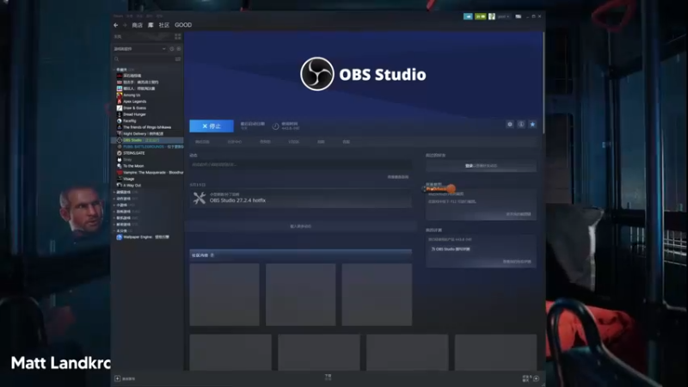Click the Apex Legends game icon
The image size is (688, 387).
(x=120, y=101)
